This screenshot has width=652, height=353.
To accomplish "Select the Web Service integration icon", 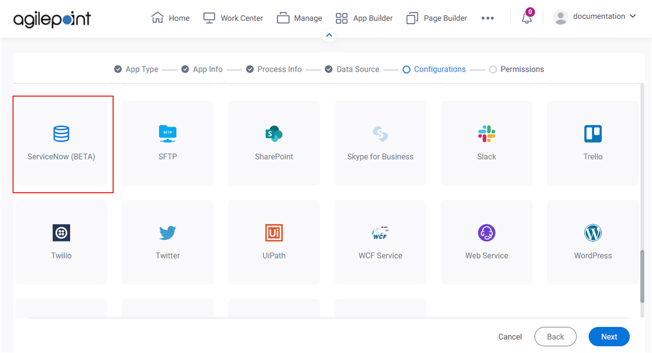I will click(486, 242).
